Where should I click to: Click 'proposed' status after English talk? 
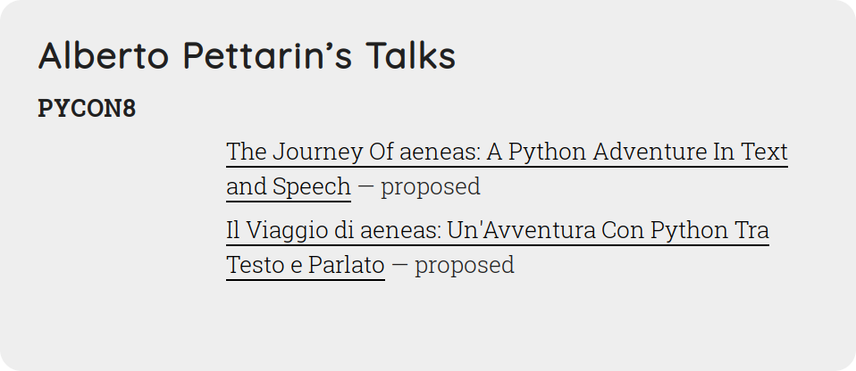click(430, 187)
